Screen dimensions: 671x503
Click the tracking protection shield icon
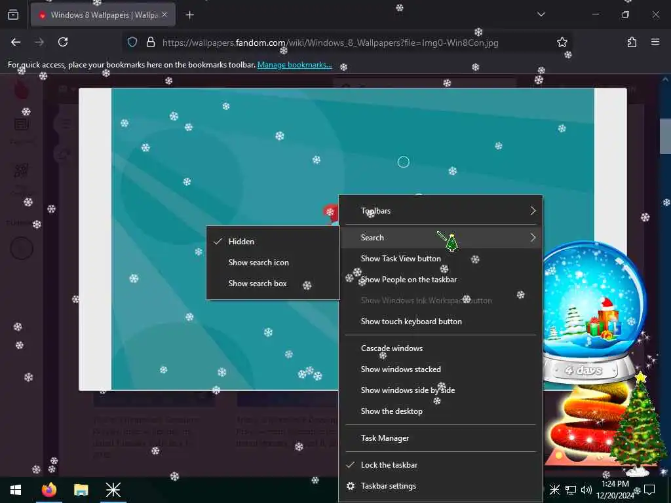[x=132, y=43]
